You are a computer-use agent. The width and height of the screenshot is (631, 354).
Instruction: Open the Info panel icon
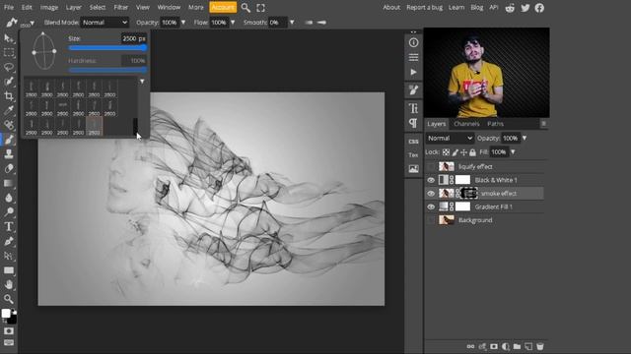click(x=413, y=42)
